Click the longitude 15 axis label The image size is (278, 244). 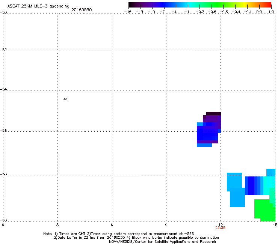(275, 225)
